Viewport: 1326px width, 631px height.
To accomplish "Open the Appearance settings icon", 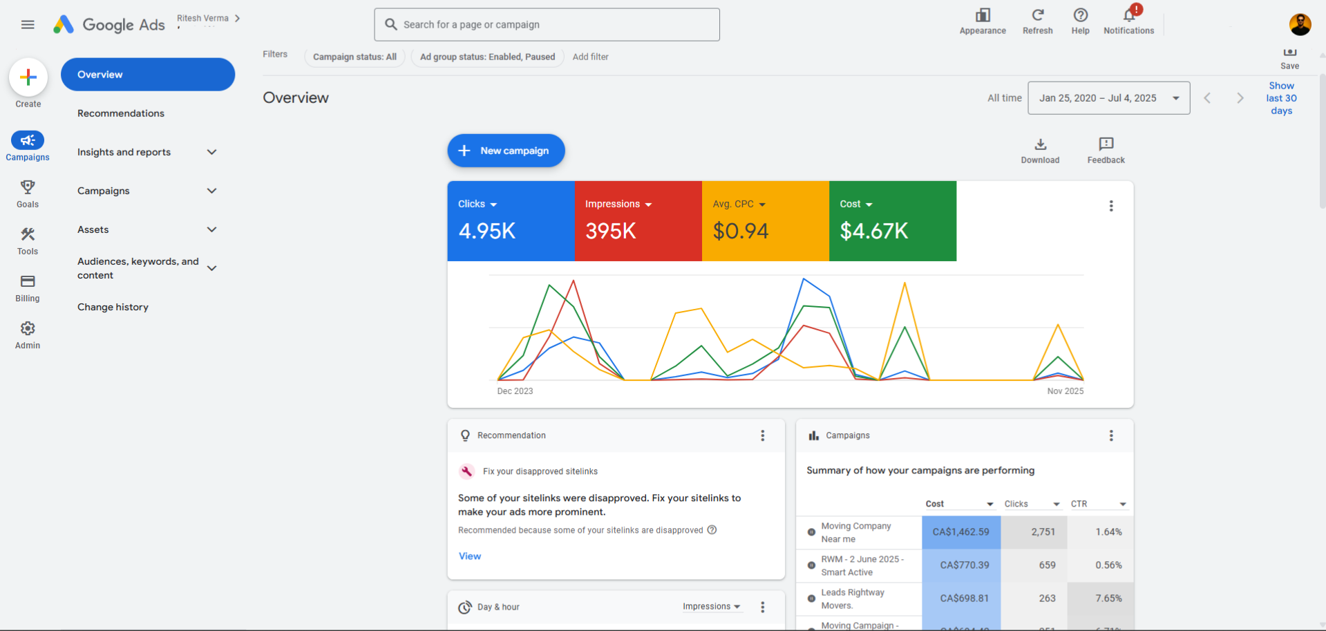I will pos(982,16).
